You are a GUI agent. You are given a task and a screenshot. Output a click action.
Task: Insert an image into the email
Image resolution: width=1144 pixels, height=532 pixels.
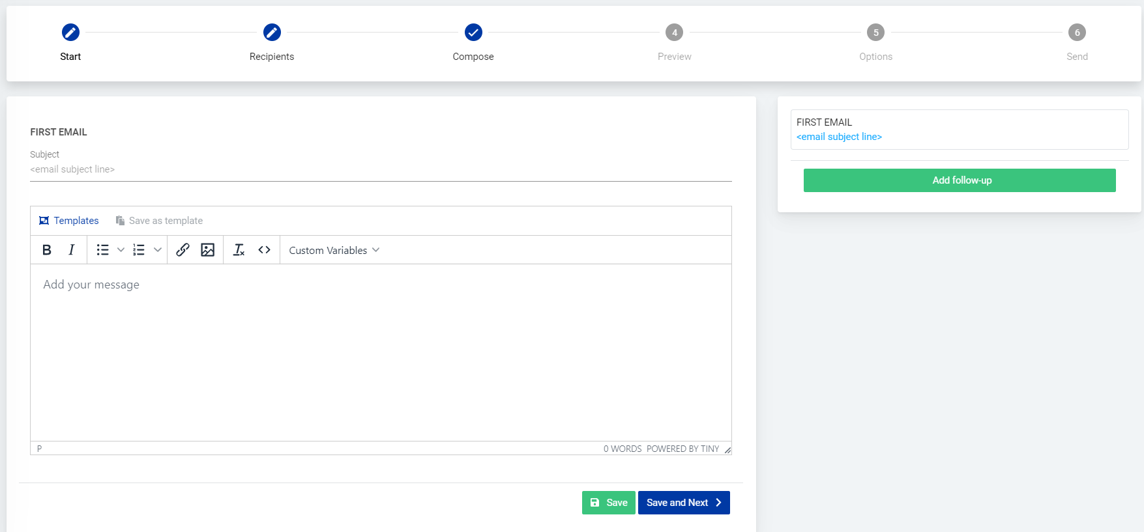208,250
